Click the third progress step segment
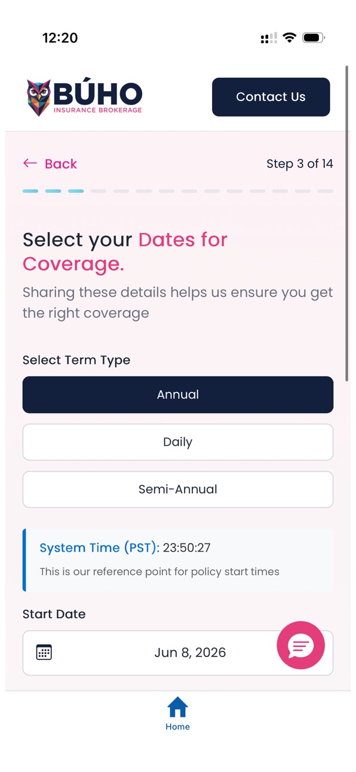356x772 pixels. point(76,191)
